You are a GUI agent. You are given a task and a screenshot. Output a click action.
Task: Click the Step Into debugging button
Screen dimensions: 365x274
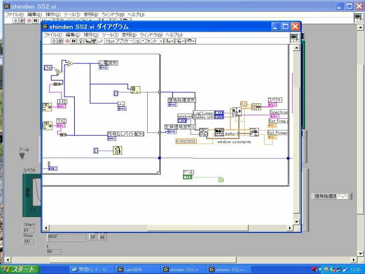tap(88, 41)
